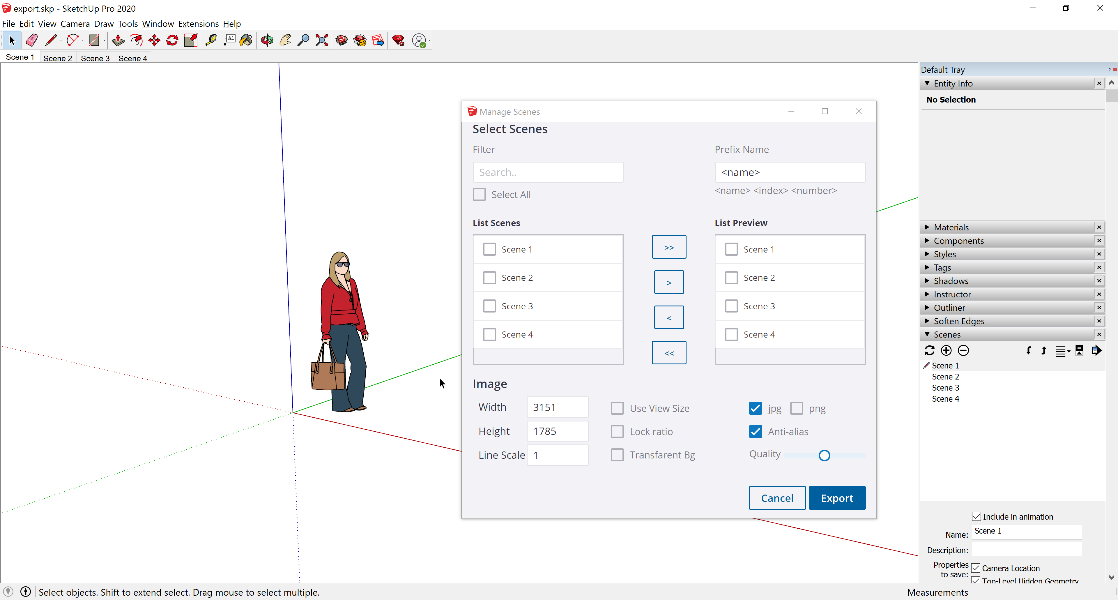Select the Eraser tool
Screen dimensions: 1118x600
[32, 40]
